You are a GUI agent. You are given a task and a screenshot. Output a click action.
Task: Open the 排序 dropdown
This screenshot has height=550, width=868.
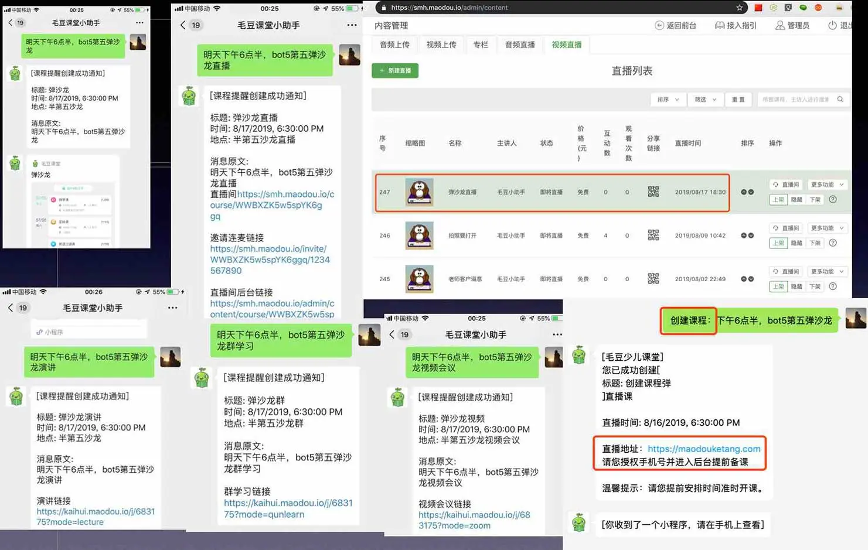tap(668, 100)
